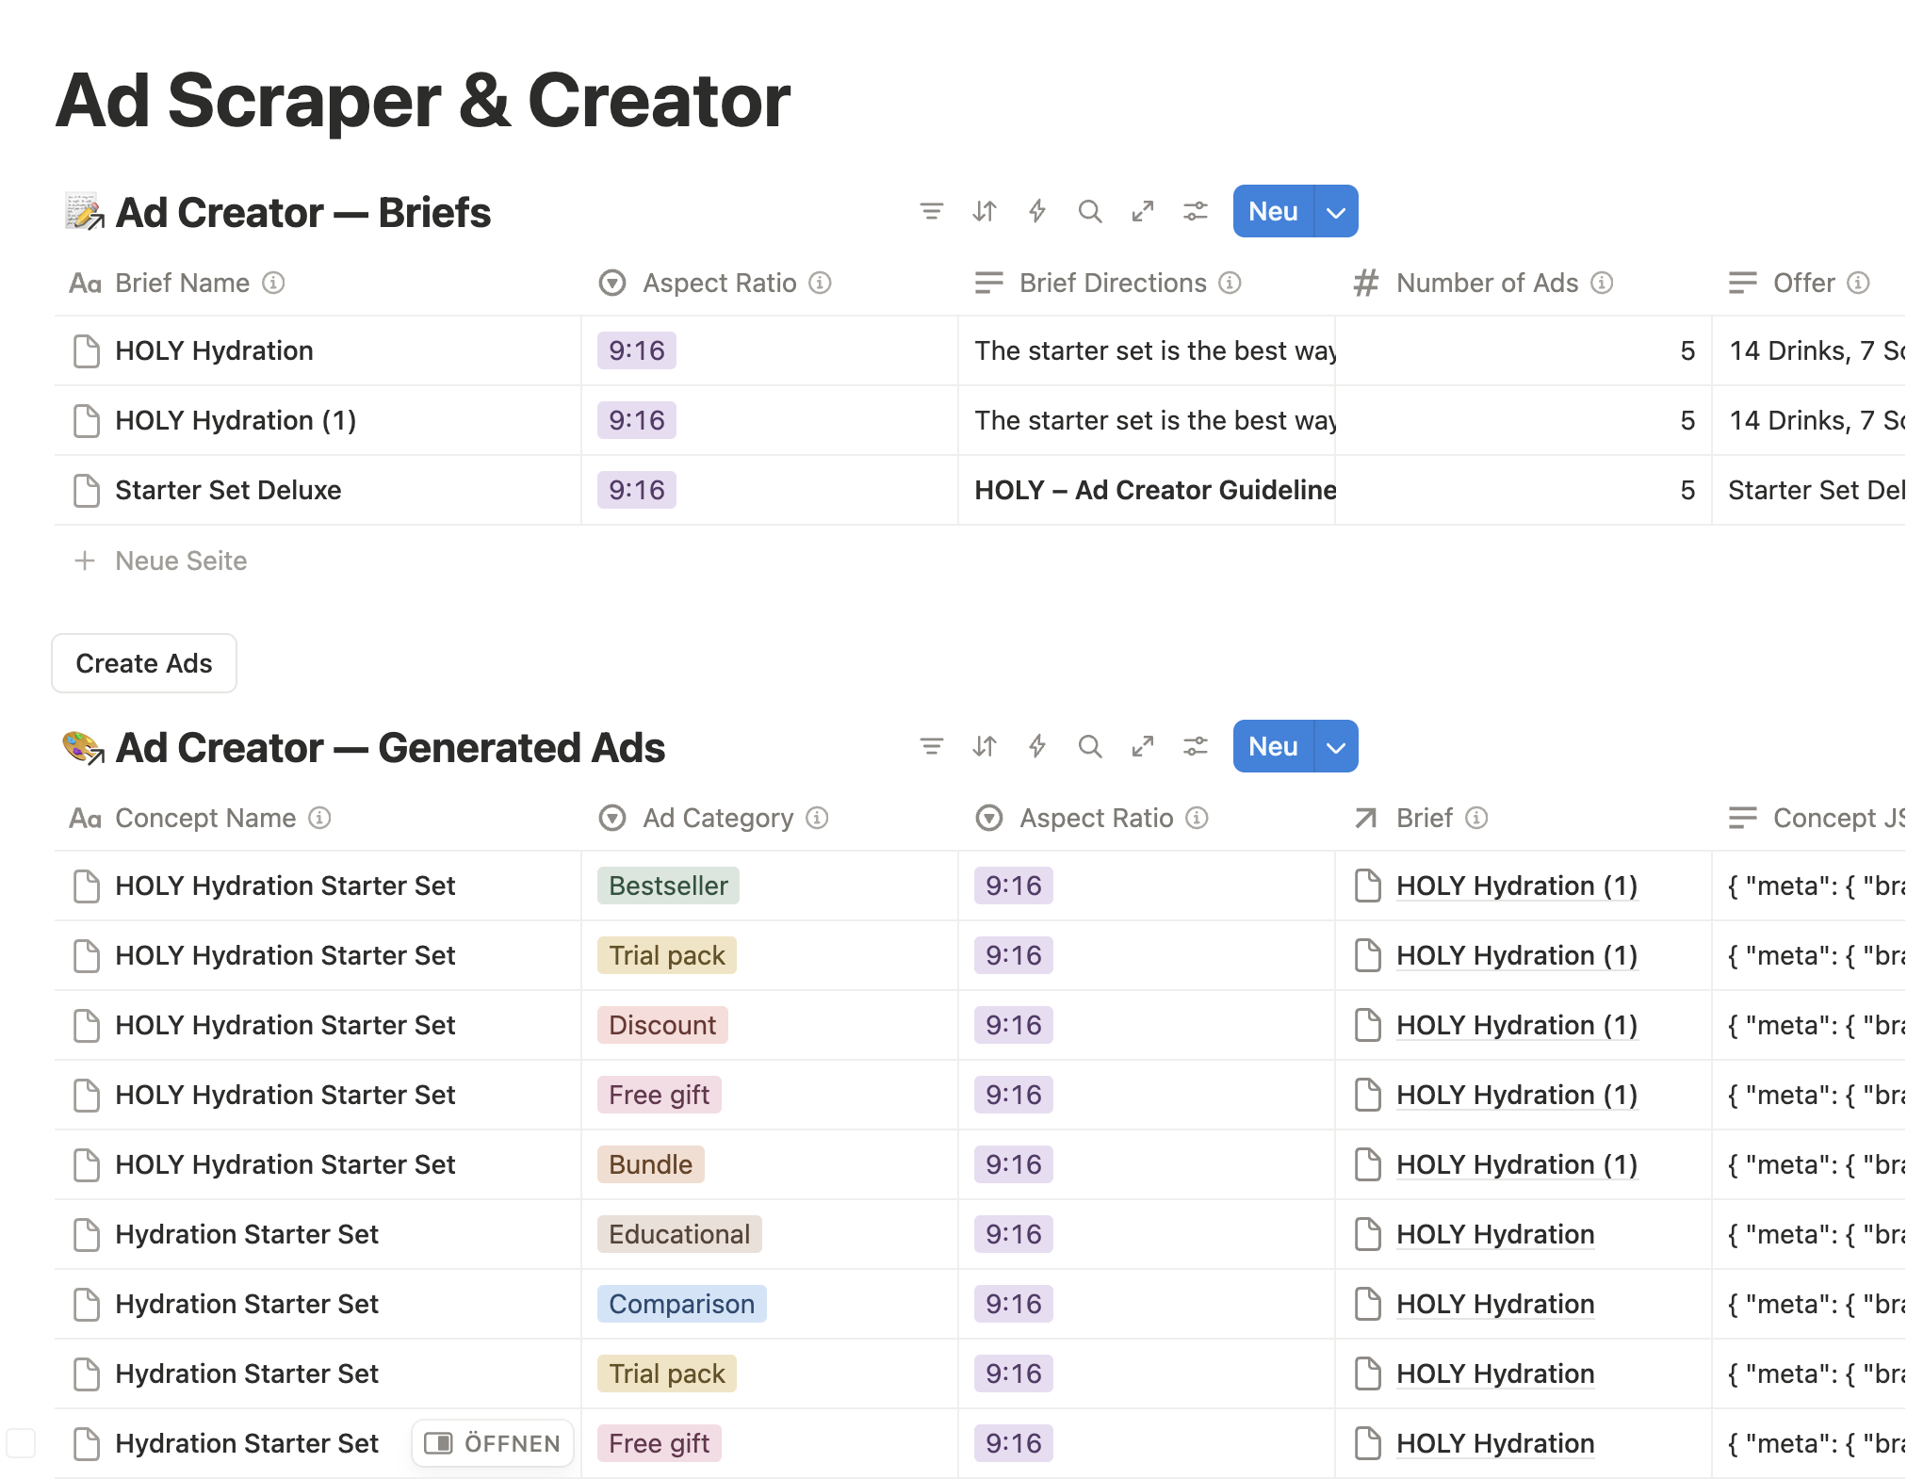Select checkbox beside last Hydration Starter Set row

[x=21, y=1442]
